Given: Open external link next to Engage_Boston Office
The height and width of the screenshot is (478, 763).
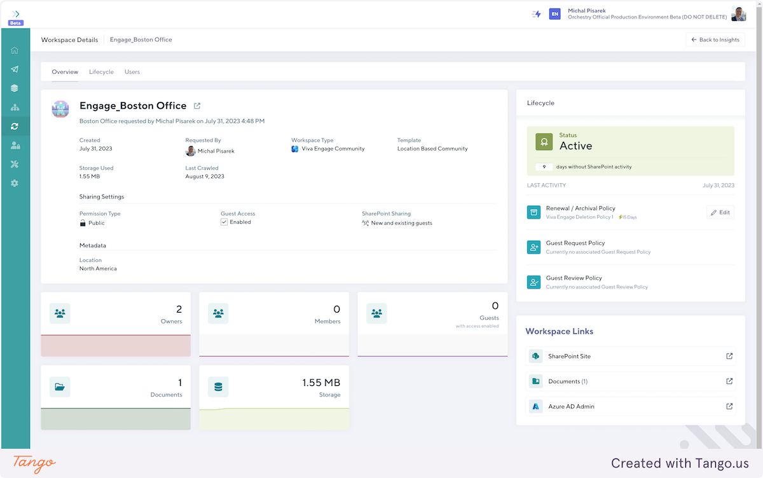Looking at the screenshot, I should [197, 106].
